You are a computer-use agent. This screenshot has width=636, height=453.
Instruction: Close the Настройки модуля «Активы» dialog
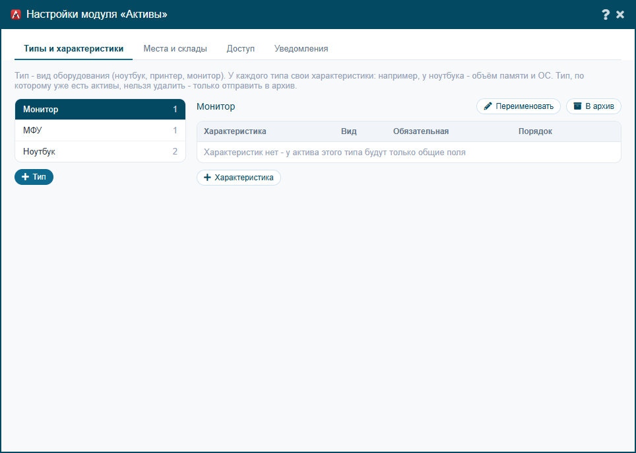pos(620,15)
